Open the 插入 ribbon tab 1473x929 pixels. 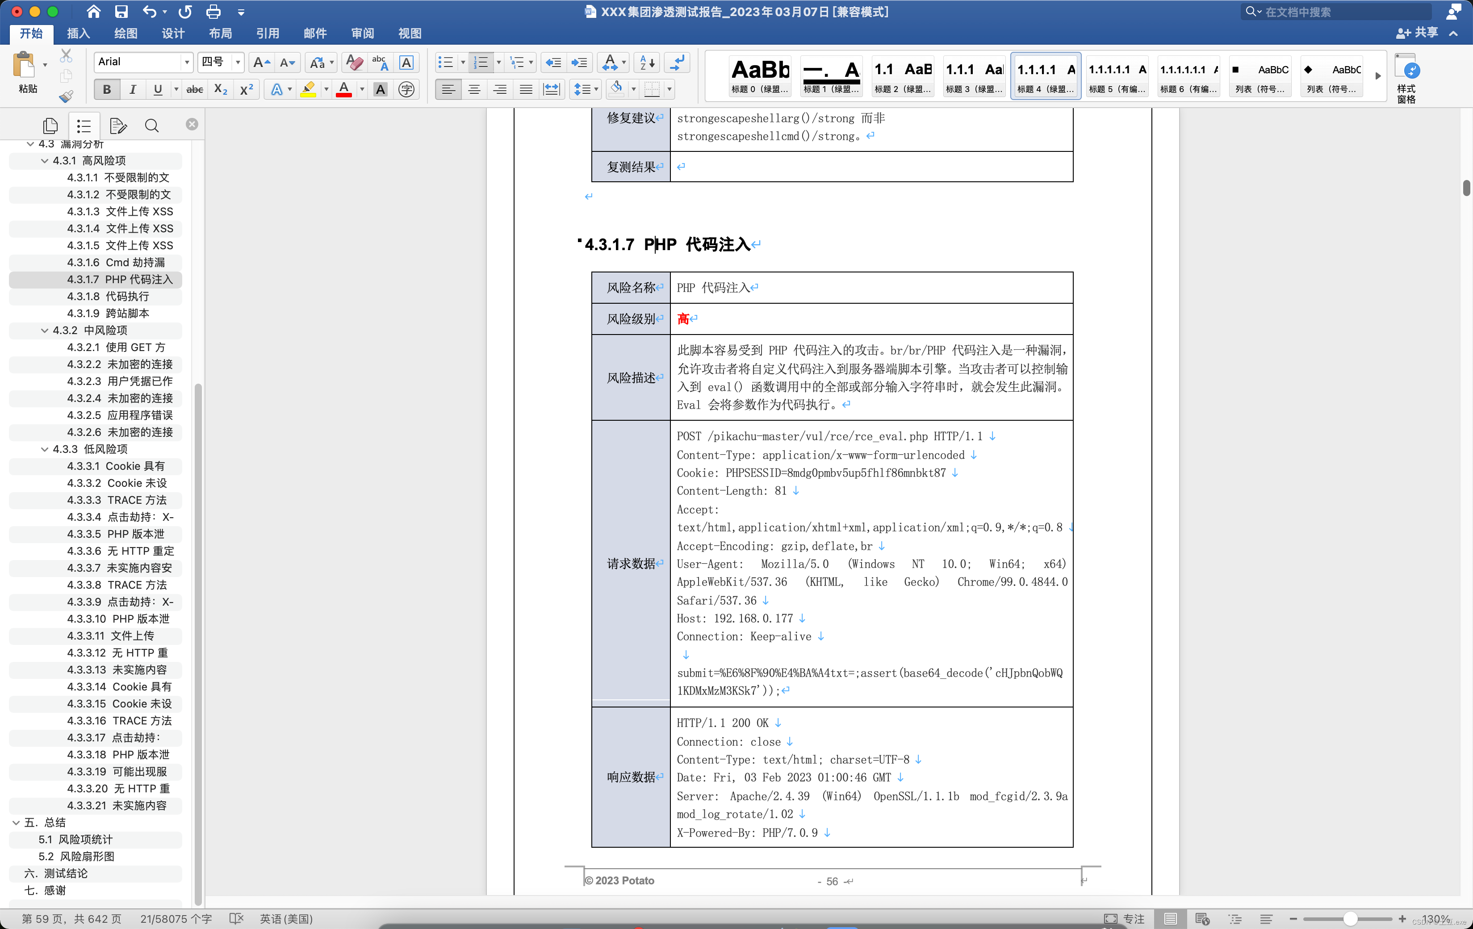pos(78,33)
